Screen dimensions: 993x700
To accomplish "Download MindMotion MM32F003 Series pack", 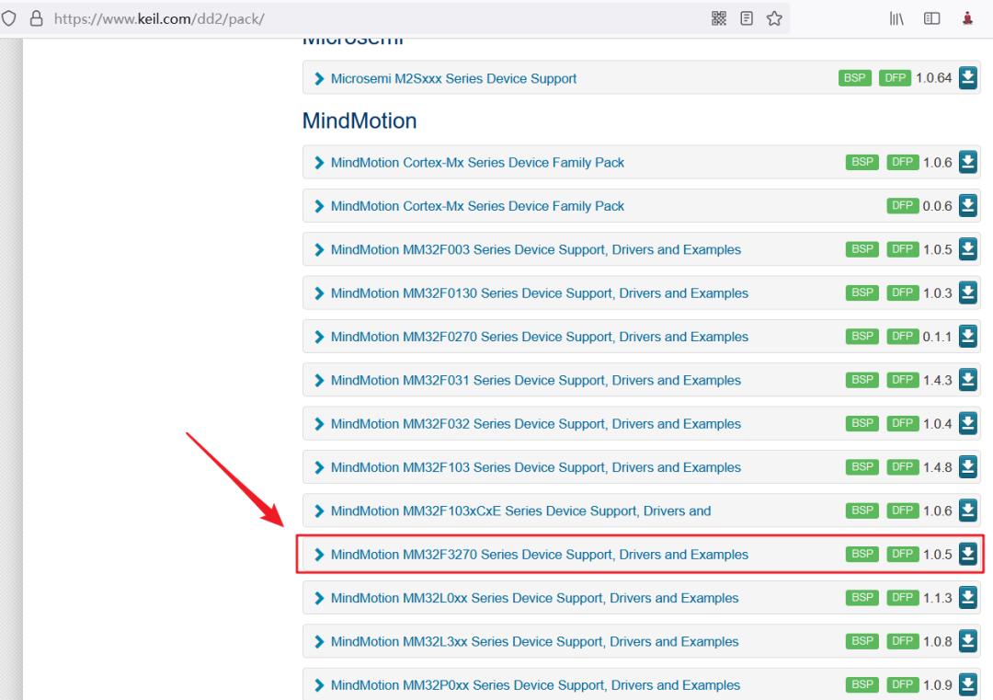I will (967, 249).
